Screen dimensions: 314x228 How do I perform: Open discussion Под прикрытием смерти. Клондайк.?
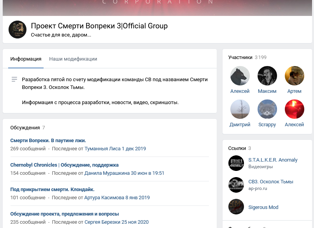[52, 189]
